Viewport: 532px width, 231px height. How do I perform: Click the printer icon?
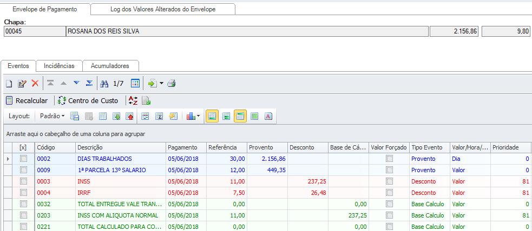pos(172,83)
